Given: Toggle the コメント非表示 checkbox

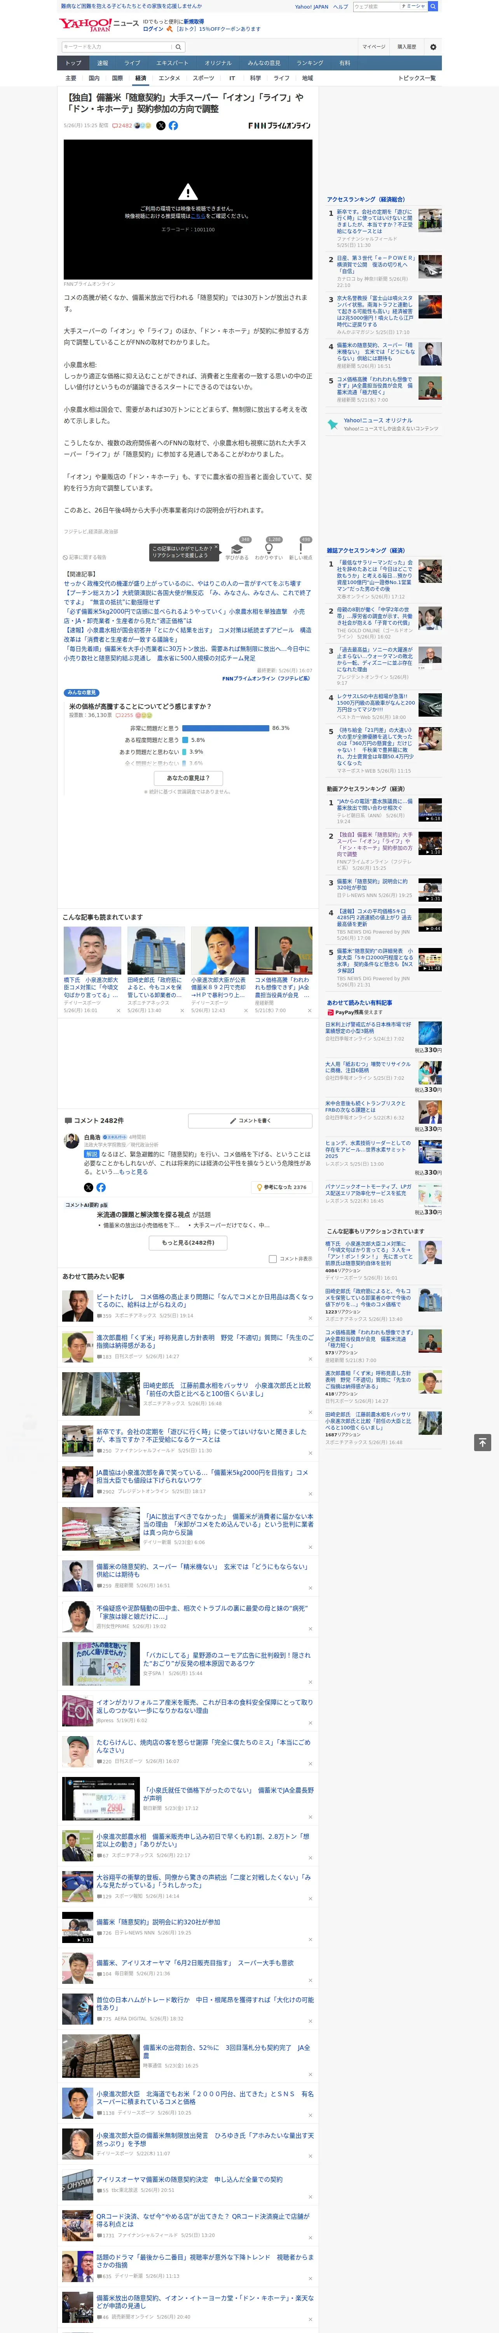Looking at the screenshot, I should (x=272, y=1259).
